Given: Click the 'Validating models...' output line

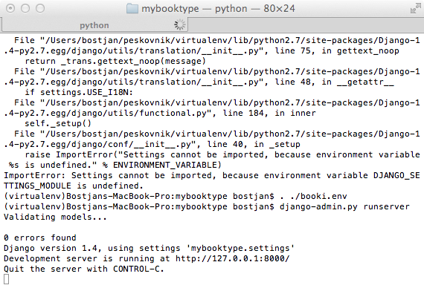Looking at the screenshot, I should [x=56, y=217].
